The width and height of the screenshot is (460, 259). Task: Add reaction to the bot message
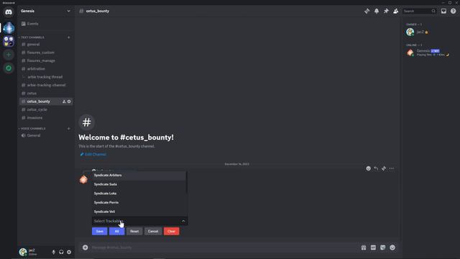[368, 168]
